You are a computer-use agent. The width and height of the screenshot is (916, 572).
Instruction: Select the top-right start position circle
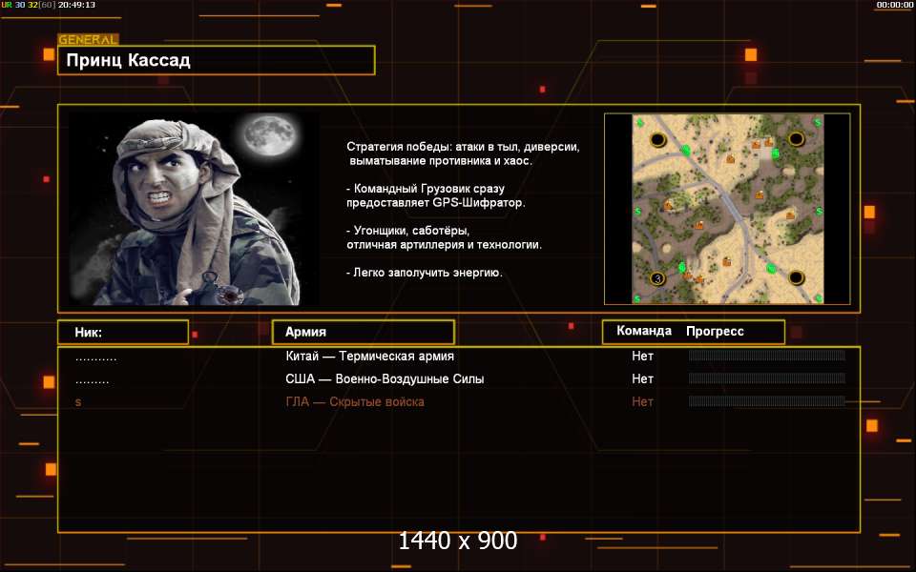pos(796,141)
